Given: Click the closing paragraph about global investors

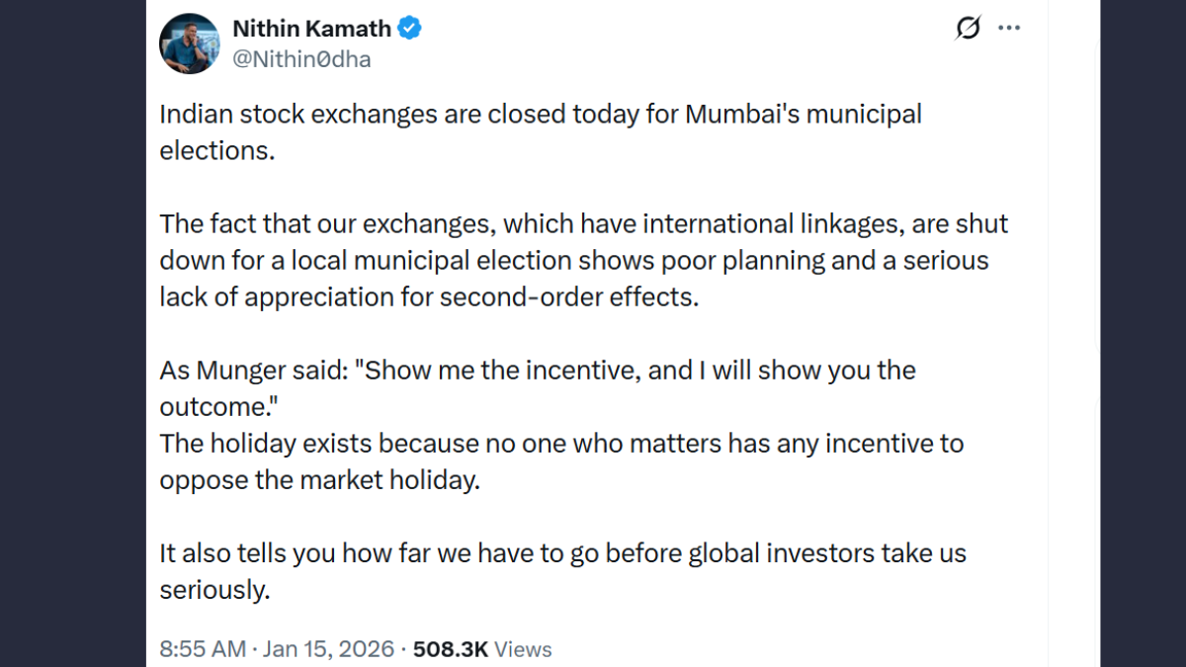Looking at the screenshot, I should coord(562,553).
